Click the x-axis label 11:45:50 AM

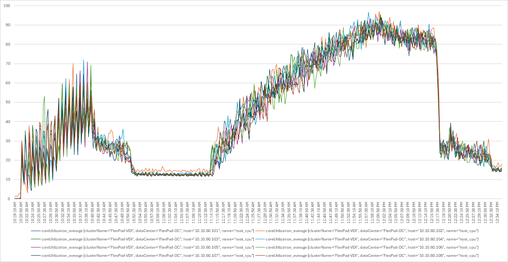[324, 212]
